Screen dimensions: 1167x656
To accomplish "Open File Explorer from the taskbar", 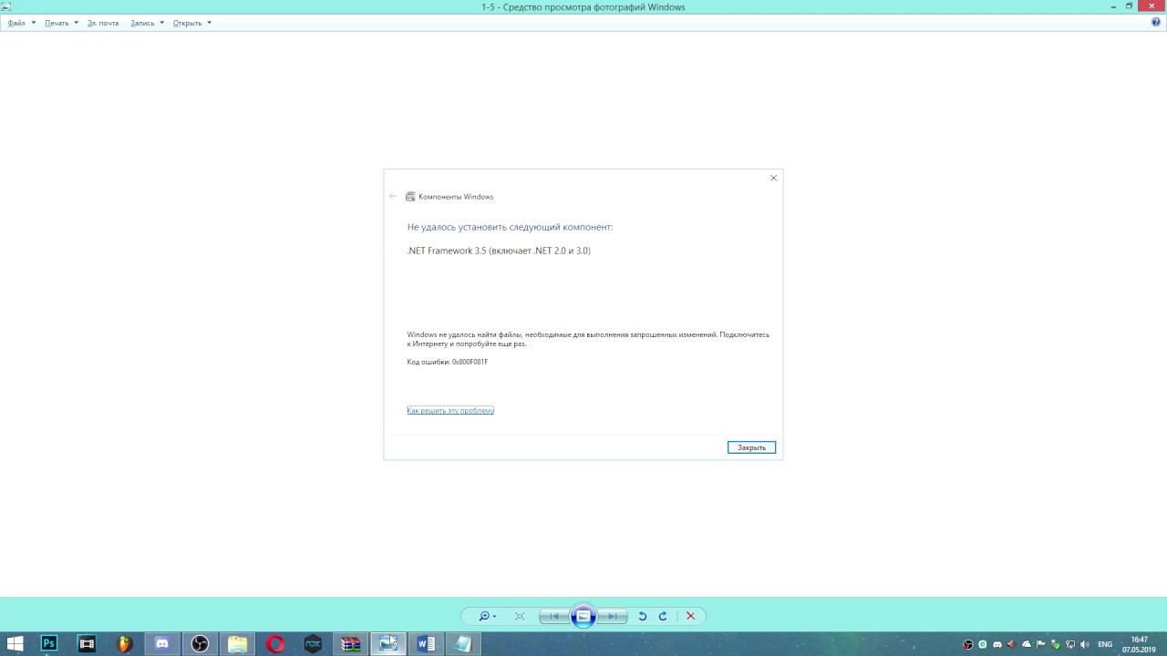I will [x=238, y=644].
